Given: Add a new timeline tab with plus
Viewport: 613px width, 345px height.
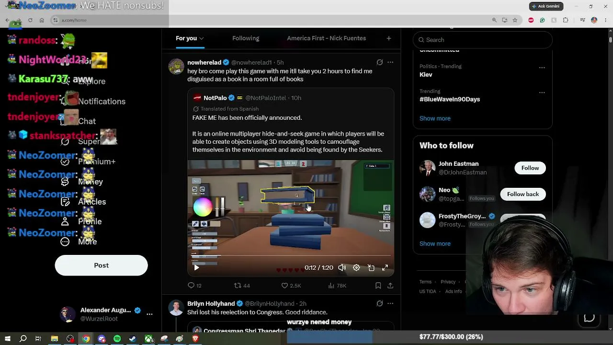Looking at the screenshot, I should (x=389, y=38).
